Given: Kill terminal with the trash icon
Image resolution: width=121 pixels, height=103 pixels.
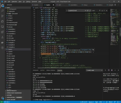Looking at the screenshot, I should coord(112,70).
